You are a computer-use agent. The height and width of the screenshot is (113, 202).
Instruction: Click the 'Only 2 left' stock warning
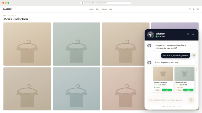[179, 87]
